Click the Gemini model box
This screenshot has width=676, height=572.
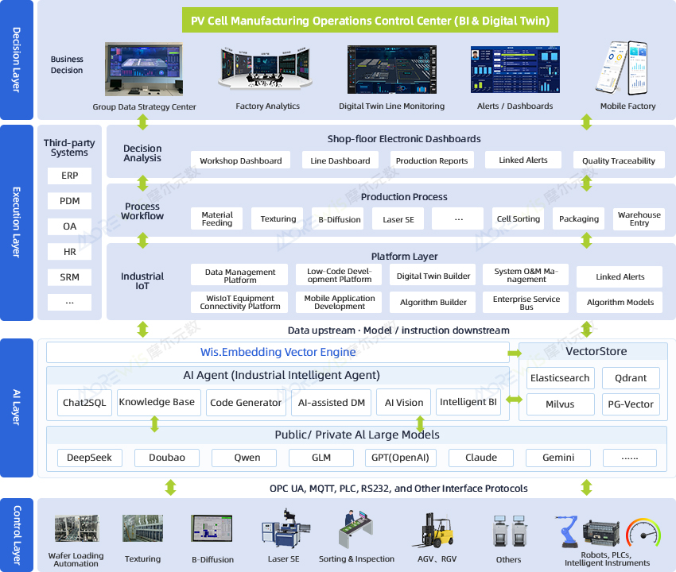pyautogui.click(x=558, y=458)
